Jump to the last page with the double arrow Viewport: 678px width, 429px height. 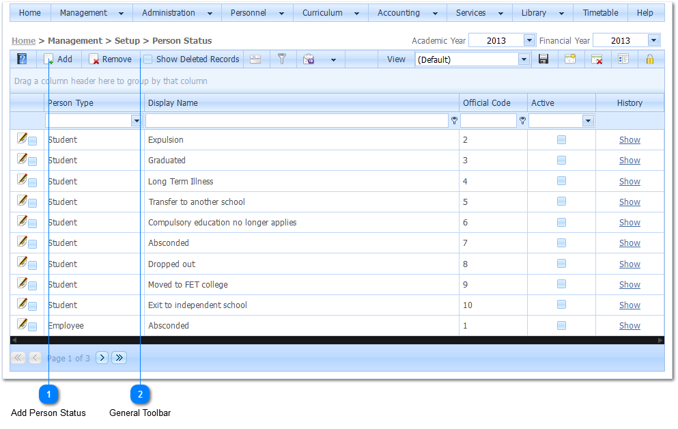119,358
